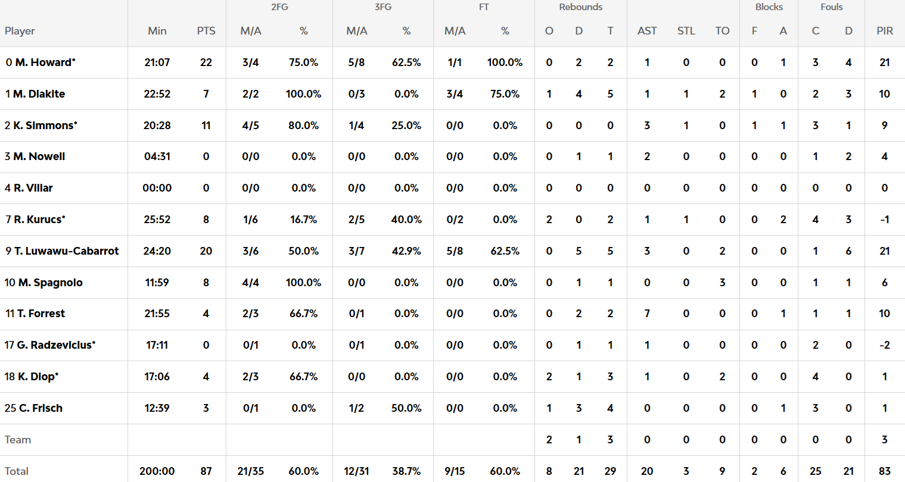Select T. Forrest player name

click(x=41, y=314)
